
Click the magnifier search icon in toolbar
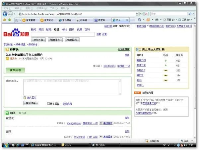point(190,14)
